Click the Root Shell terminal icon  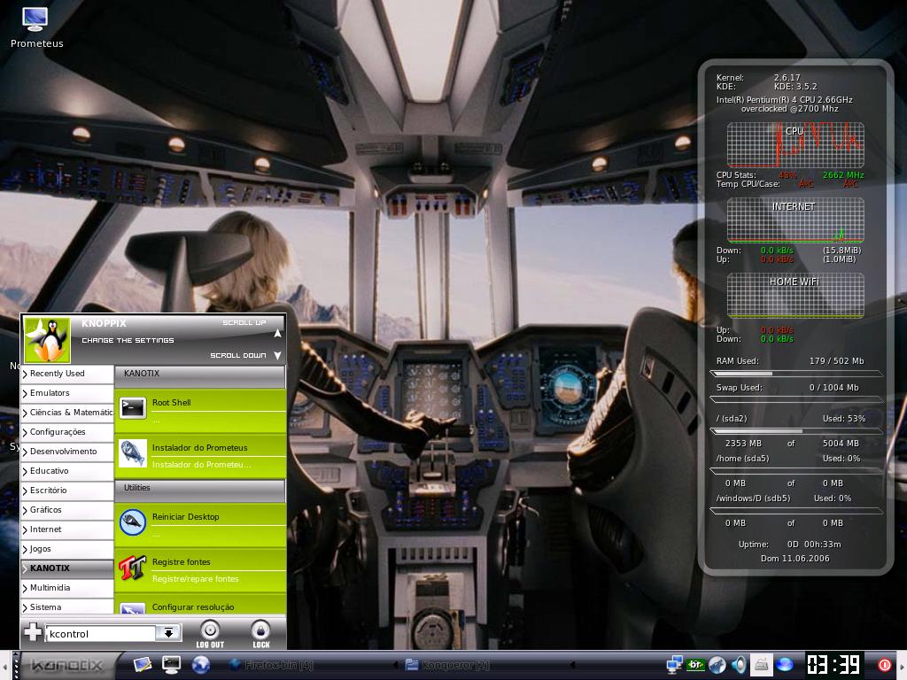pyautogui.click(x=133, y=407)
